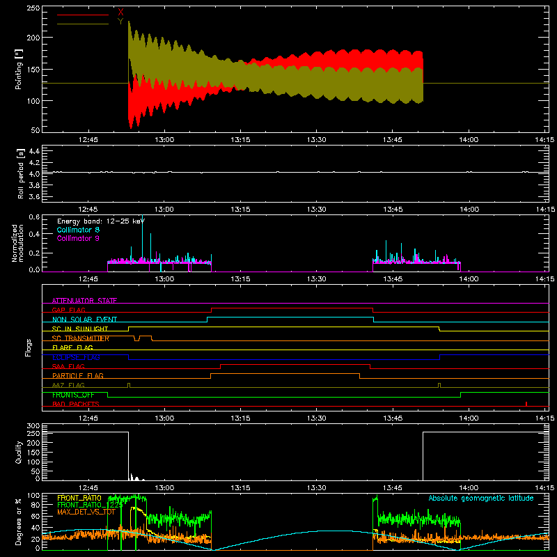This screenshot has height=557, width=557.
Task: Click the 3.6 tick on Roll period axis
Action: pos(34,196)
